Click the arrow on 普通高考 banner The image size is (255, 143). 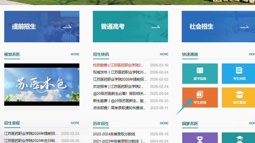pos(156,27)
